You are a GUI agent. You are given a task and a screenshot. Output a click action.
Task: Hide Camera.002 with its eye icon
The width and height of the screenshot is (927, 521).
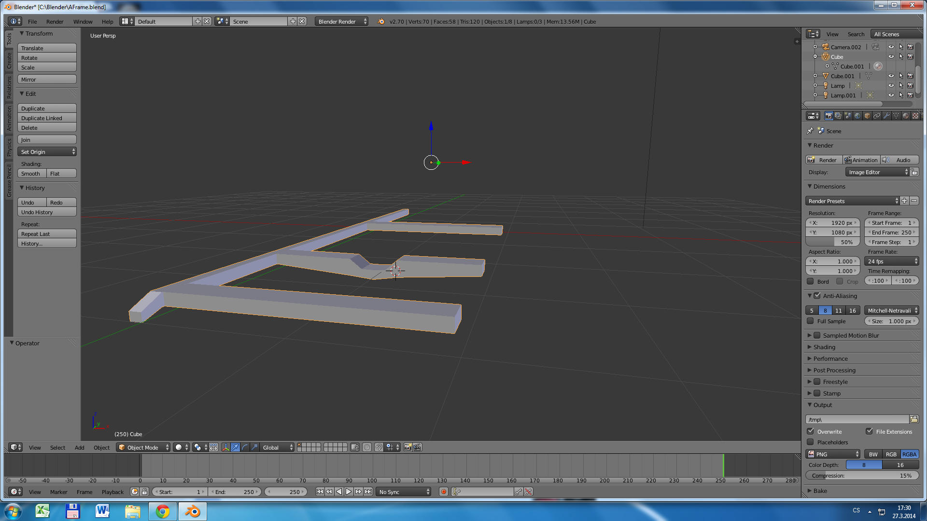coord(891,47)
